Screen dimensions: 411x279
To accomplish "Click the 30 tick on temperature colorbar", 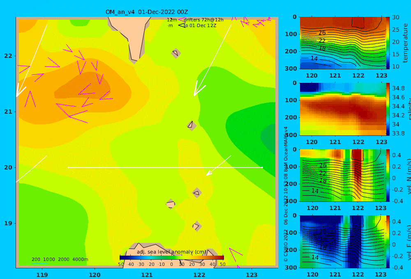I will [395, 17].
